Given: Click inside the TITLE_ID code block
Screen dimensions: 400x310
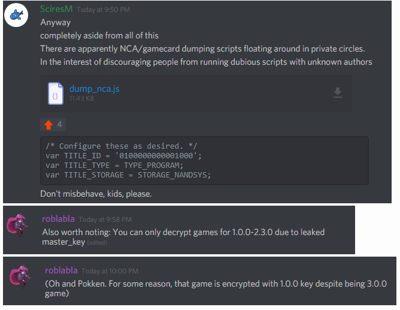Looking at the screenshot, I should (204, 160).
